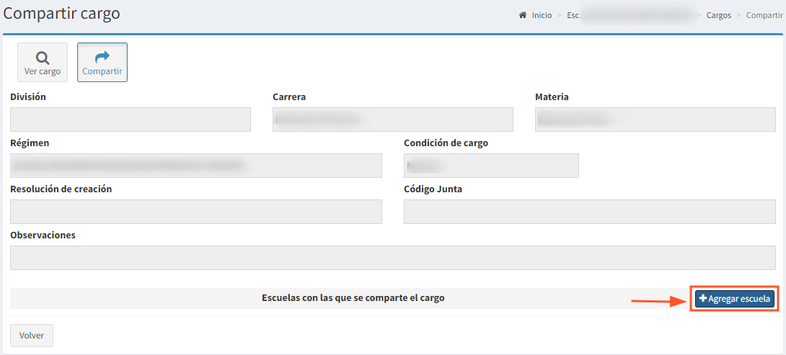Open the Cargos breadcrumb link
This screenshot has height=355, width=786.
(719, 15)
